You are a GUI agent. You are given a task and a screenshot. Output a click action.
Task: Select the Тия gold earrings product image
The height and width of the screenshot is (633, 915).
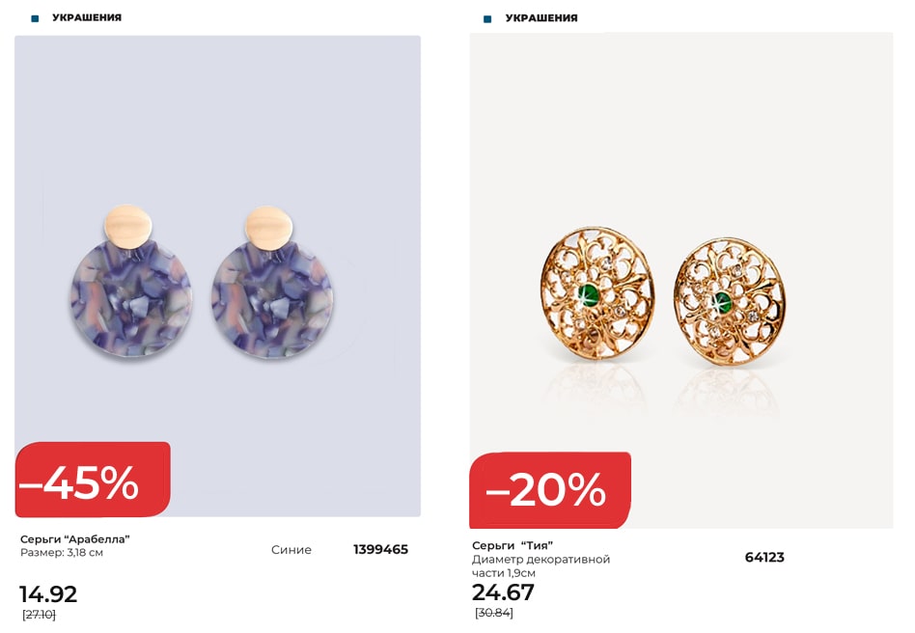point(681,281)
